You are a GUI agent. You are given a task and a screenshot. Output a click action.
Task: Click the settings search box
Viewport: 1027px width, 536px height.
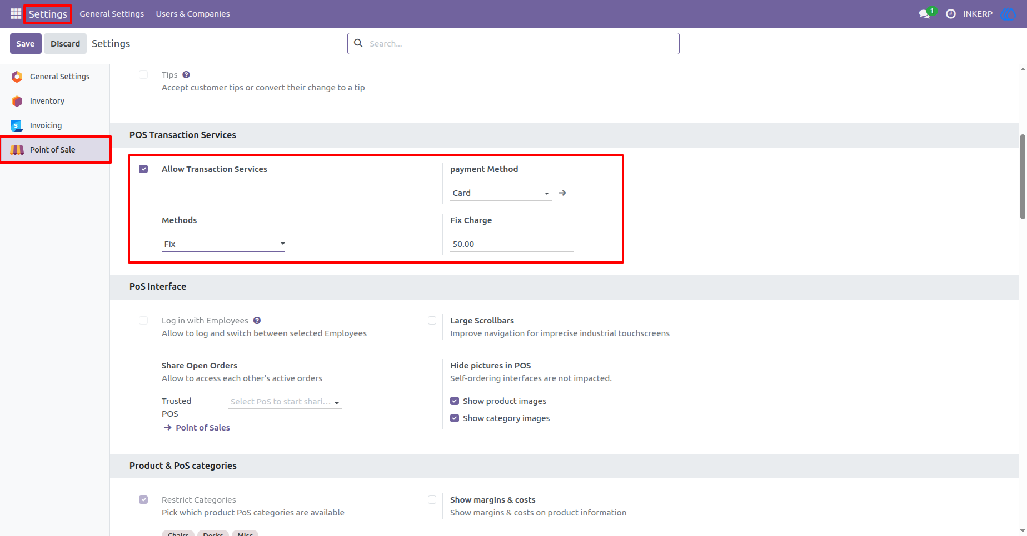point(513,44)
